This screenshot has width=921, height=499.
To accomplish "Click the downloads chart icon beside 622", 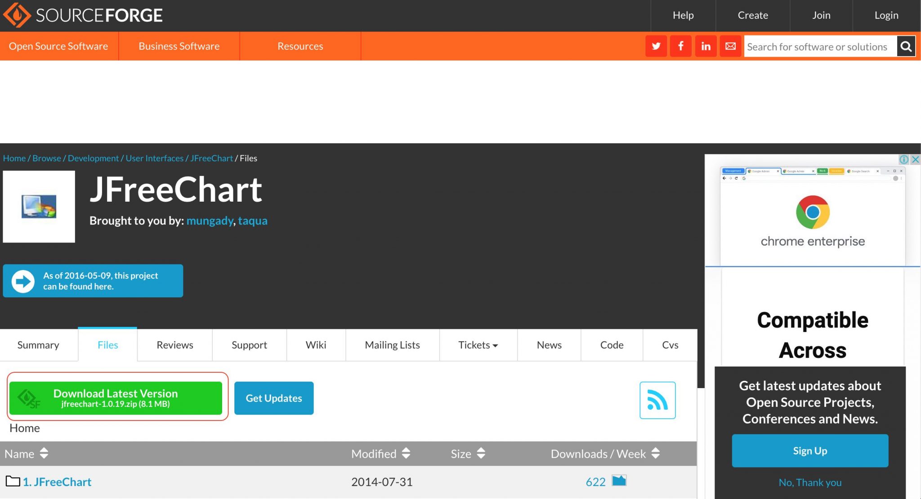I will tap(619, 481).
